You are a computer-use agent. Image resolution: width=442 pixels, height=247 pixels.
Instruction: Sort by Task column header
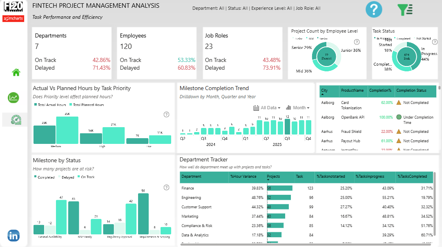coord(304,177)
